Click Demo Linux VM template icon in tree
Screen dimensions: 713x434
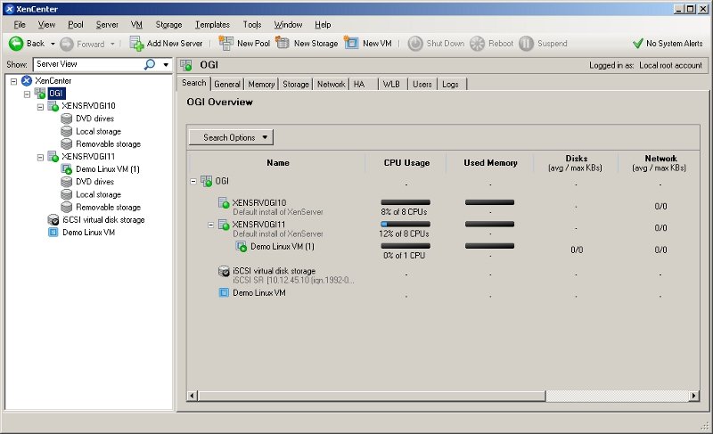tap(53, 233)
